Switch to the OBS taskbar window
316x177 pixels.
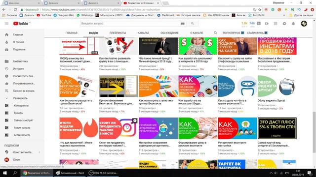pos(103,173)
